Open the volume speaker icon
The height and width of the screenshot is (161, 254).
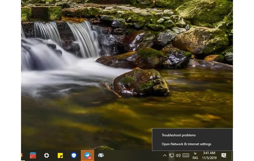[x=178, y=155]
